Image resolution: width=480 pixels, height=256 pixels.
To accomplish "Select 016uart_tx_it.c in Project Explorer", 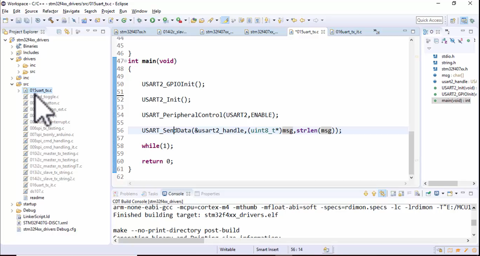I will (43, 185).
